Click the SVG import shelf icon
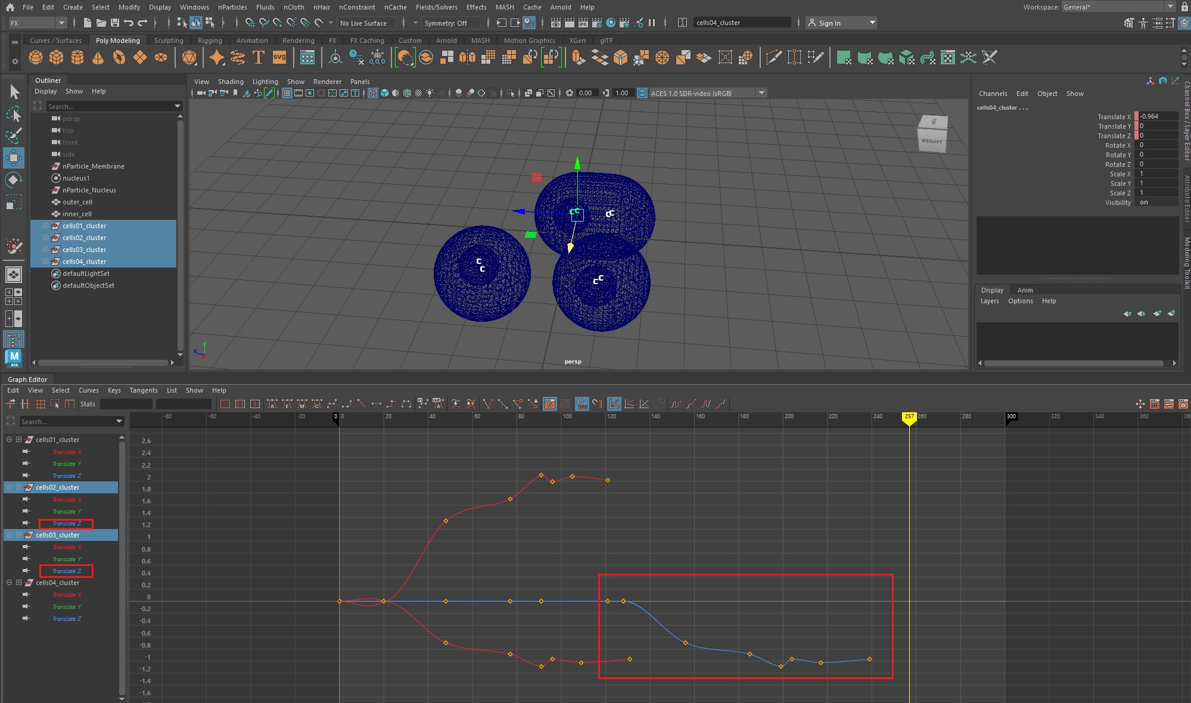Viewport: 1191px width, 703px height. pos(279,58)
